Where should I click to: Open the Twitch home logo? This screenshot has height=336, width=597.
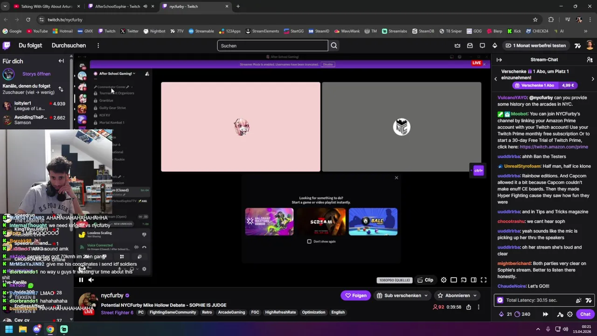point(7,45)
